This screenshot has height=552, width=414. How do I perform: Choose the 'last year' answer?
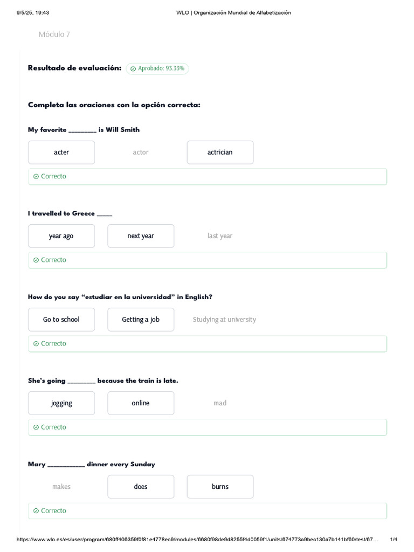click(220, 236)
